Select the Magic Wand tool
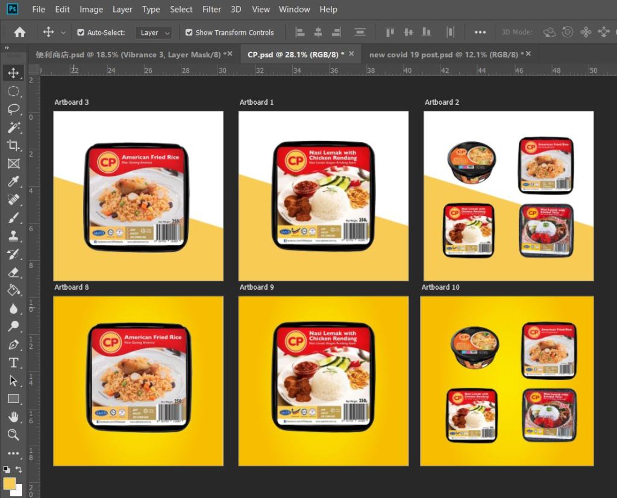This screenshot has height=498, width=617. [x=13, y=128]
